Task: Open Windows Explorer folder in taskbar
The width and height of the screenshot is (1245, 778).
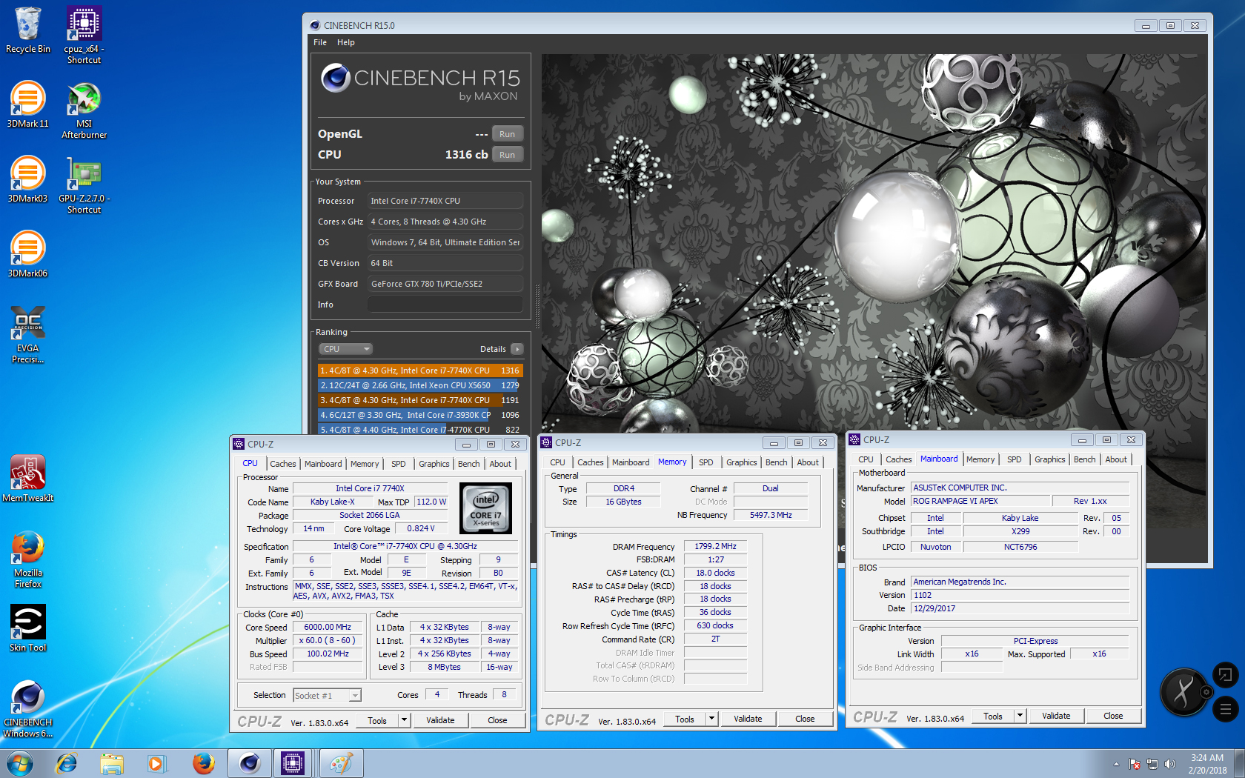Action: point(112,763)
